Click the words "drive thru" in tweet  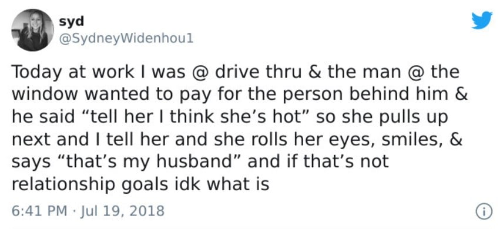[x=259, y=72]
